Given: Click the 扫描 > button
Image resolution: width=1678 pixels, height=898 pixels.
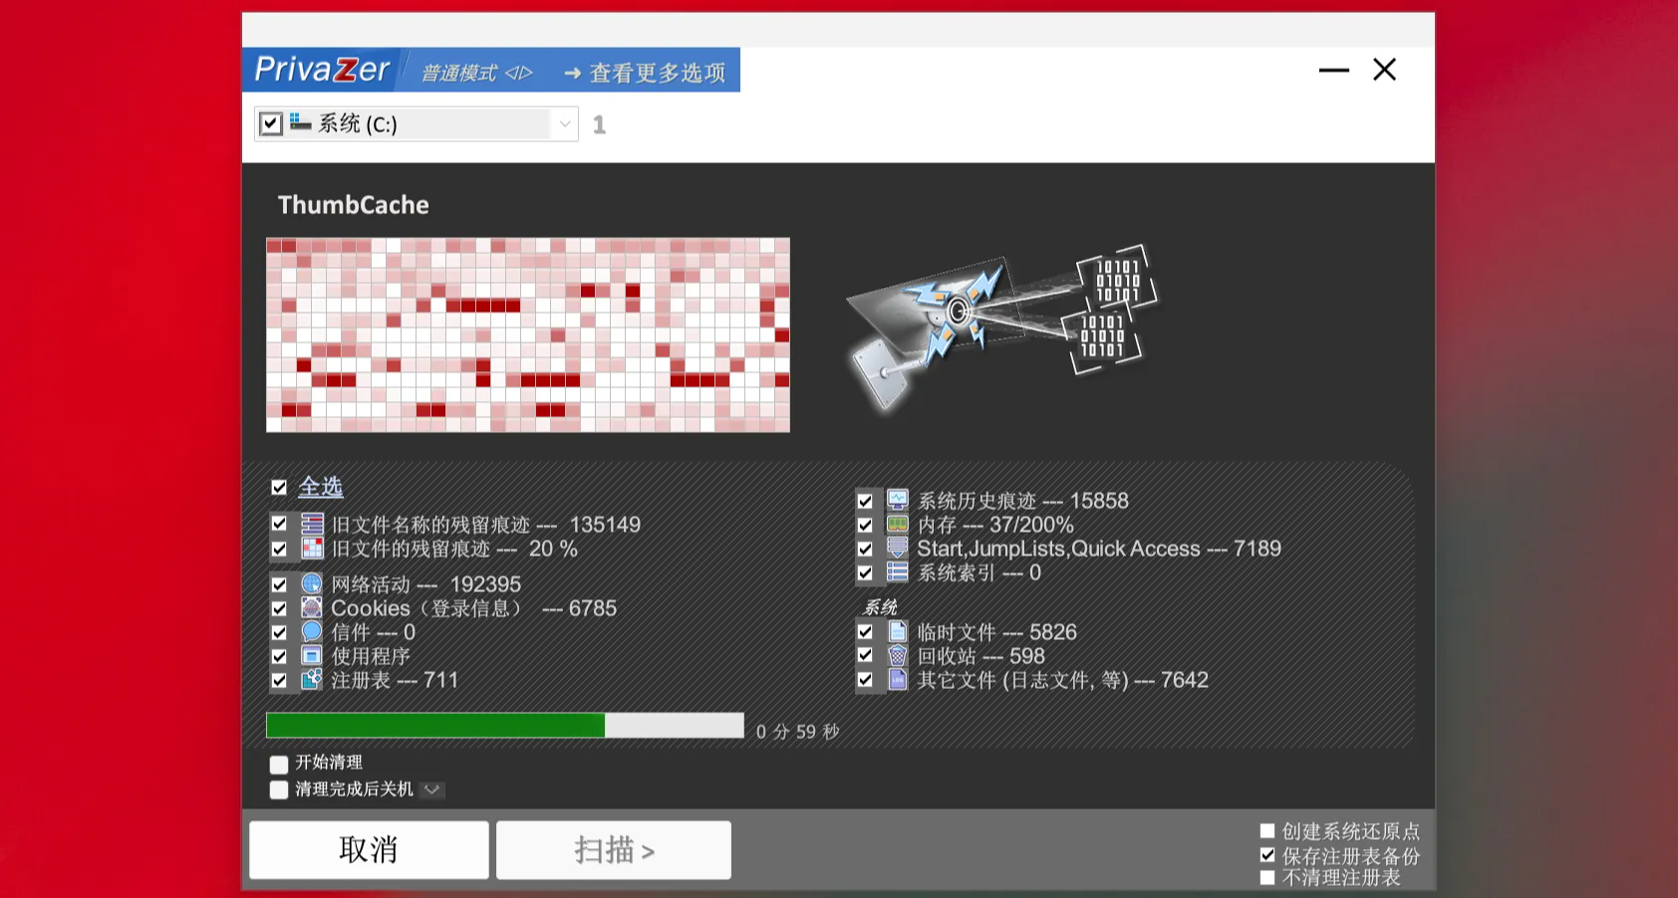Looking at the screenshot, I should pos(614,849).
